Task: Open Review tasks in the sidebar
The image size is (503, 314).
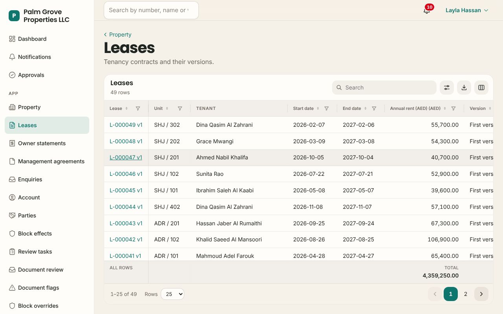Action: 47,252
